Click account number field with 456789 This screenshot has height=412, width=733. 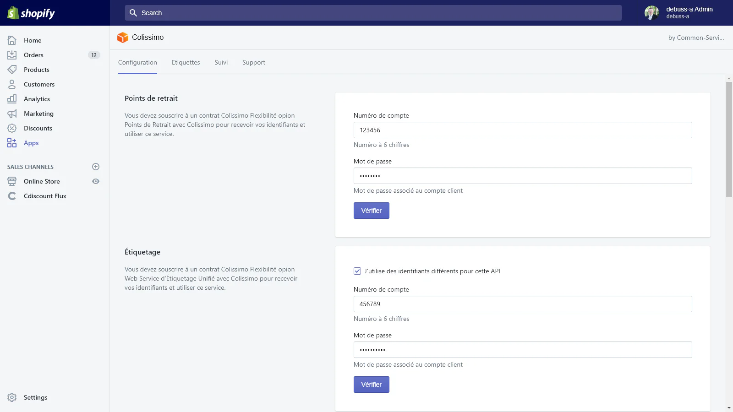[523, 304]
